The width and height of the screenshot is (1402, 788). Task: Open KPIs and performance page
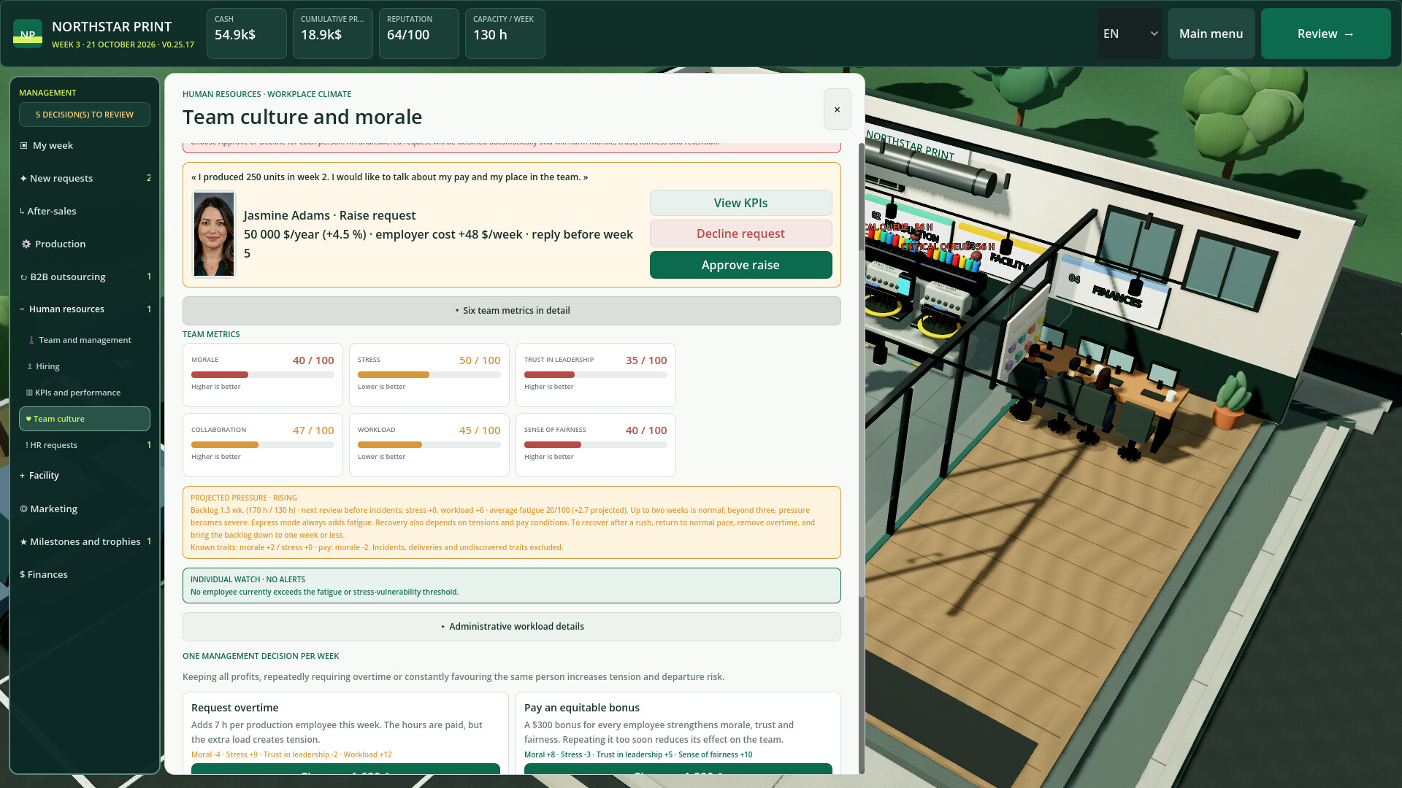[x=85, y=393]
